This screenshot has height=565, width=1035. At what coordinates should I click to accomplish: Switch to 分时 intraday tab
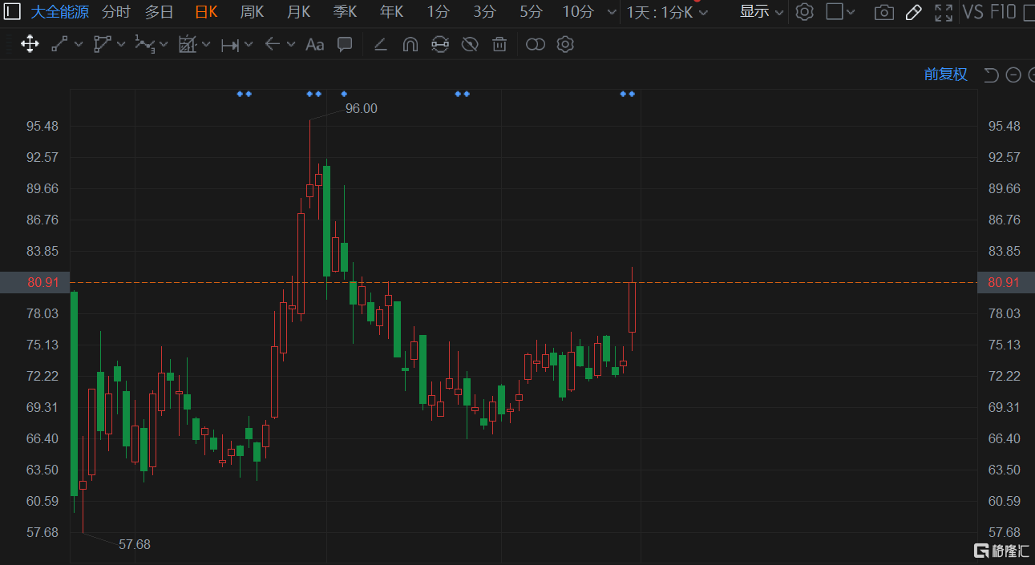[x=116, y=12]
